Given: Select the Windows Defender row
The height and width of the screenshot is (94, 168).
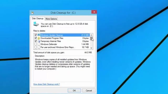Looking at the screenshot, I should [62, 44].
